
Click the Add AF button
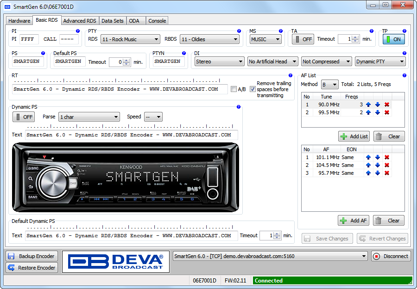354,221
